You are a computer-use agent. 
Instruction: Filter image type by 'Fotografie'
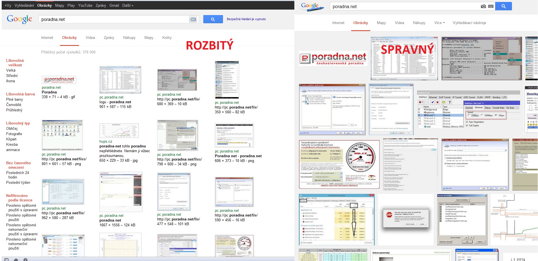[14, 134]
